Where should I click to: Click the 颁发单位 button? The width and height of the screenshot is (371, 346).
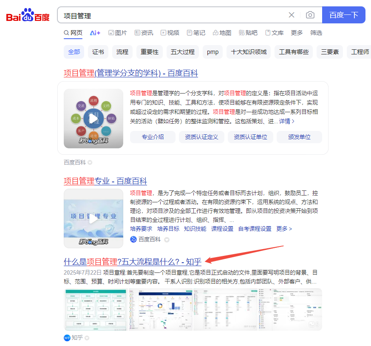point(299,137)
